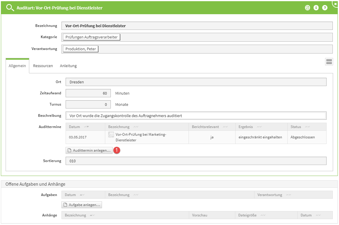This screenshot has width=339, height=225.
Task: Close the Auditart dialog
Action: pos(335,4)
